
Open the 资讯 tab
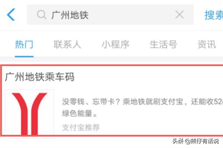[207, 44]
